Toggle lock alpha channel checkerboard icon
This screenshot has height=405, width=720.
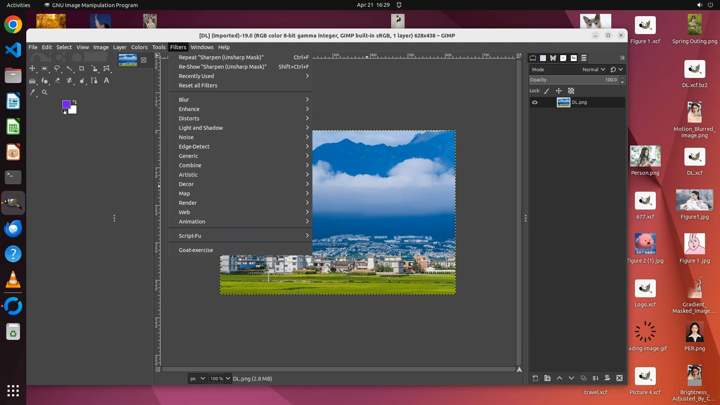pyautogui.click(x=571, y=91)
